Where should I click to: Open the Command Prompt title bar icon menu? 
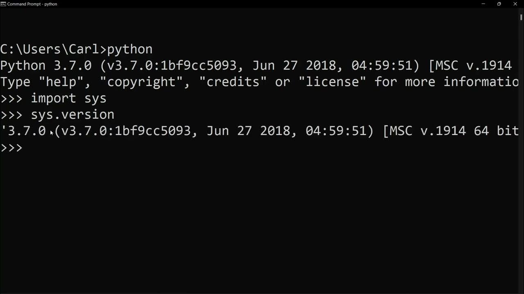tap(3, 4)
